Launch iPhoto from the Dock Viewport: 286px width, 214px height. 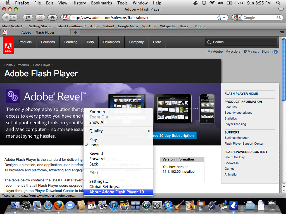tap(124, 205)
